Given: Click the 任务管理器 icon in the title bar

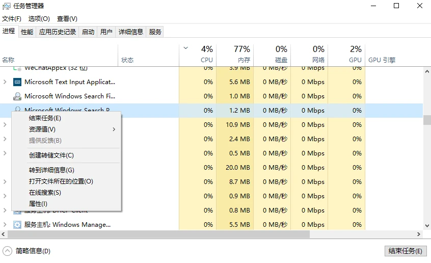Looking at the screenshot, I should [7, 6].
